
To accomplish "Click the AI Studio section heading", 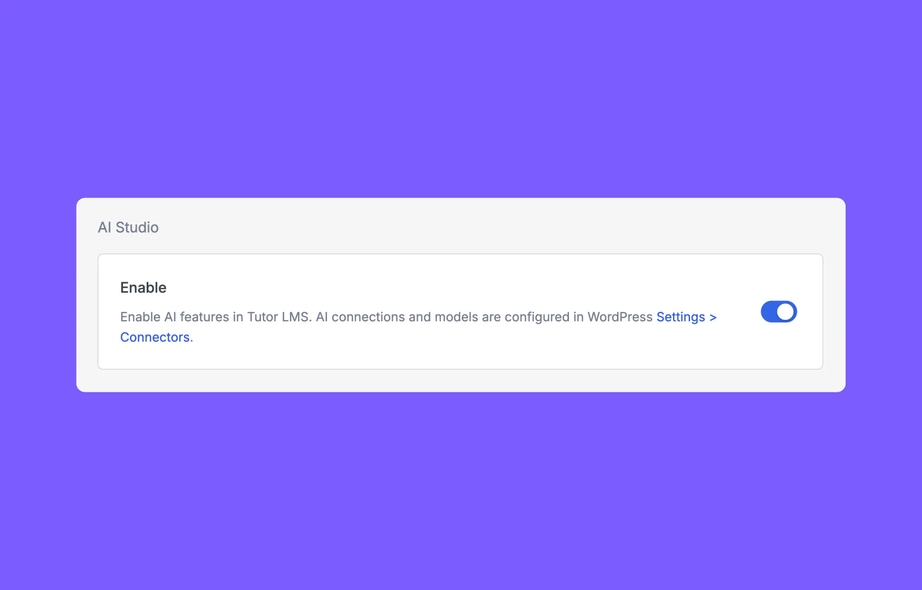I will point(128,227).
